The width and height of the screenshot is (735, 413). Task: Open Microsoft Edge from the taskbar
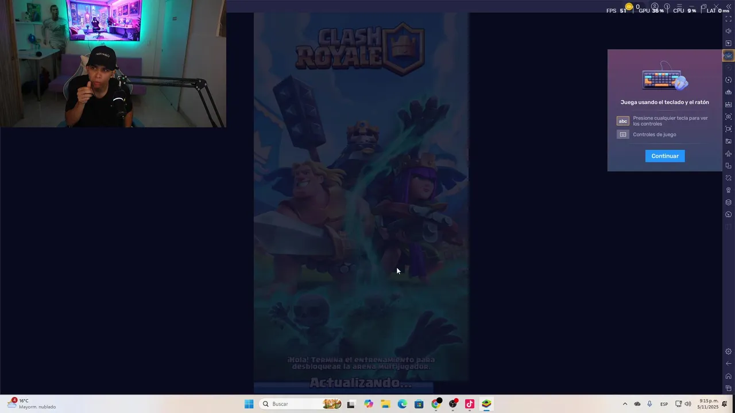pos(402,404)
